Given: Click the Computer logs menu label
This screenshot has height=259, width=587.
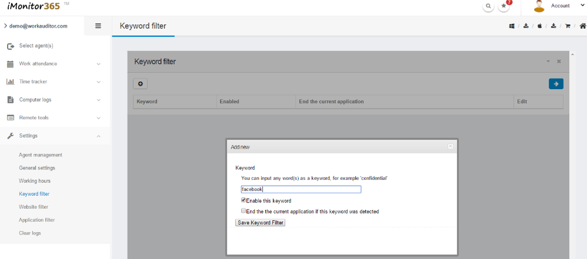Looking at the screenshot, I should pos(35,100).
